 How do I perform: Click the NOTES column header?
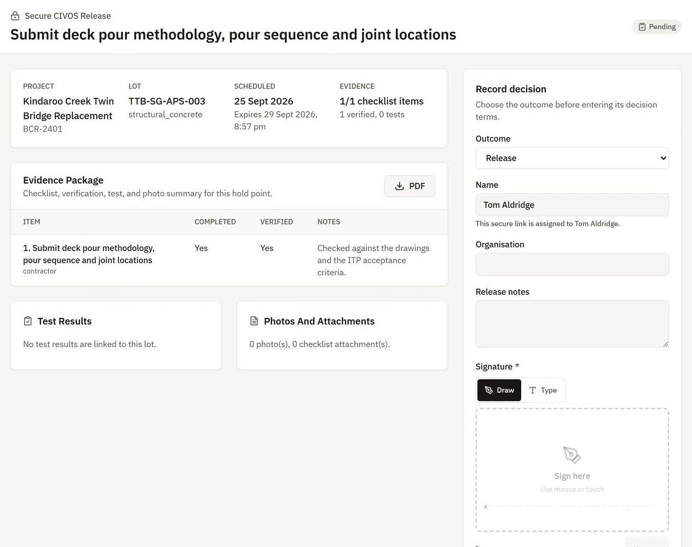(328, 222)
